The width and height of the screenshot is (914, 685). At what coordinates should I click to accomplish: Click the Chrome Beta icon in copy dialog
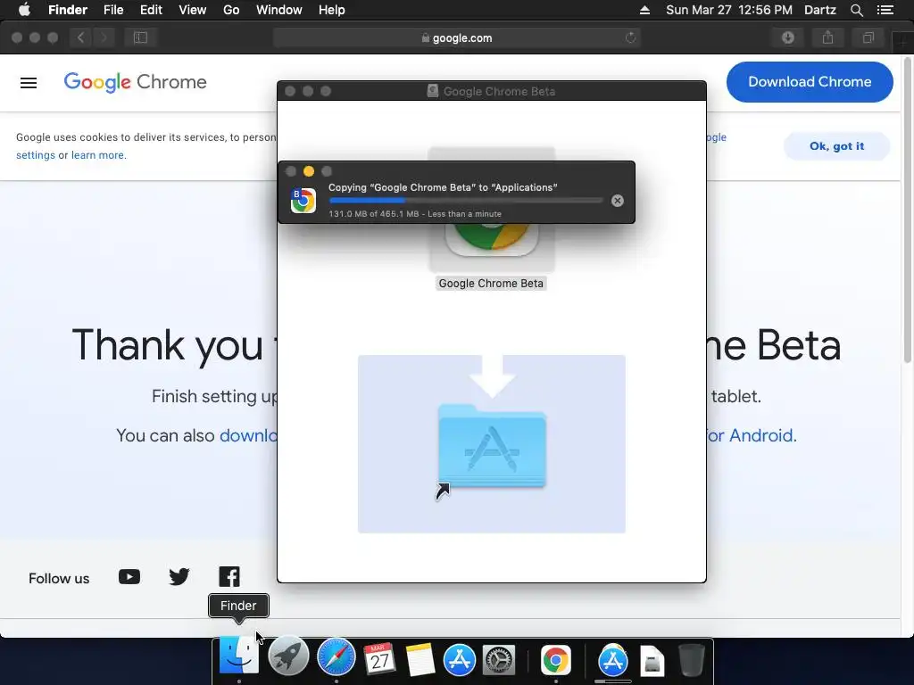tap(303, 201)
